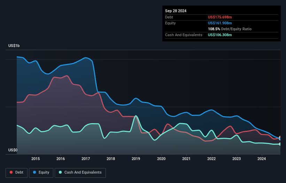This screenshot has height=183, width=286.
Task: Click Cash And Equivalents label in tooltip
Action: point(184,35)
